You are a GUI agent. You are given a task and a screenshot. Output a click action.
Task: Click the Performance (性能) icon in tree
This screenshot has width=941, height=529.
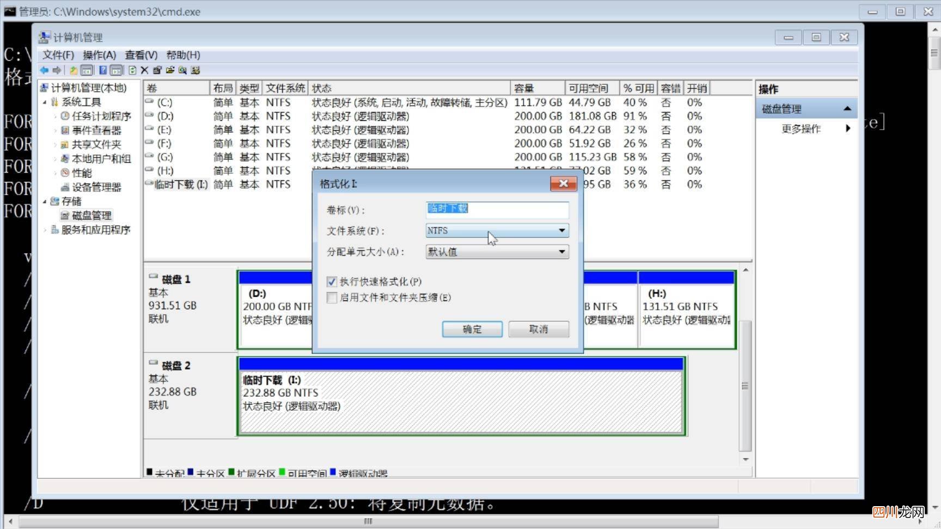click(65, 173)
